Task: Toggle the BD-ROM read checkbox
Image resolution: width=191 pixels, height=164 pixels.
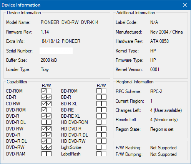Action: (x=99, y=91)
